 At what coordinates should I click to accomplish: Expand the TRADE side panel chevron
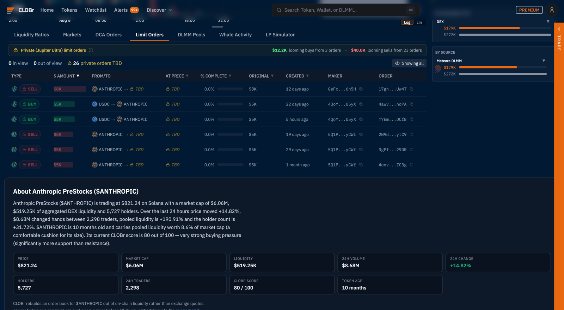[x=559, y=29]
